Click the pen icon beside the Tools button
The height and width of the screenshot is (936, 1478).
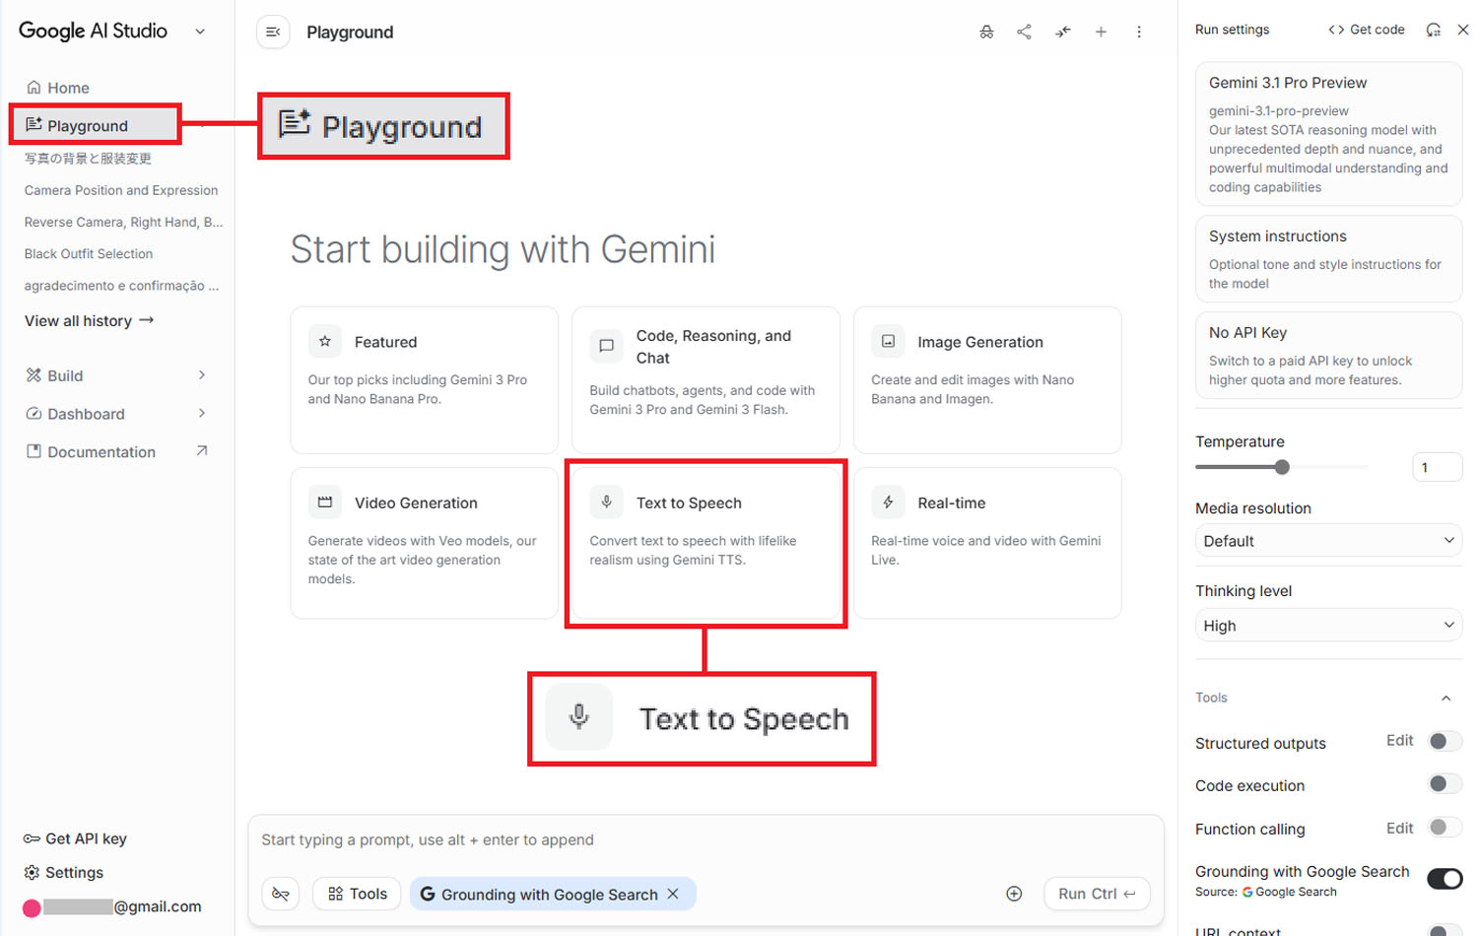coord(281,893)
